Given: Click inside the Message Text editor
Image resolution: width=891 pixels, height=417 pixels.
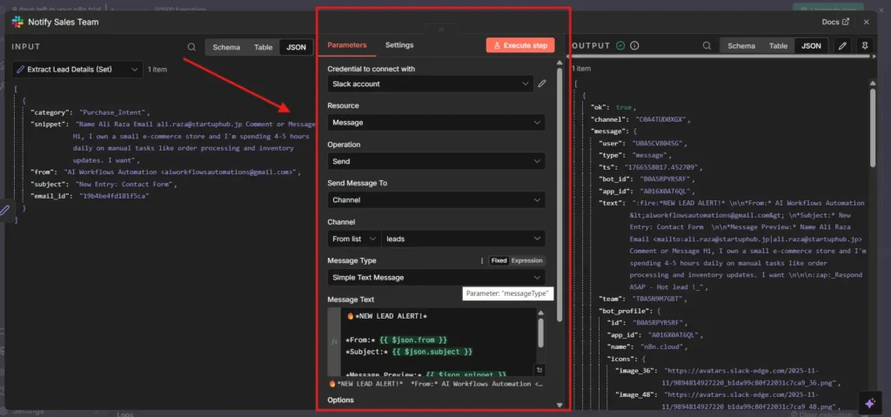Looking at the screenshot, I should [x=438, y=341].
